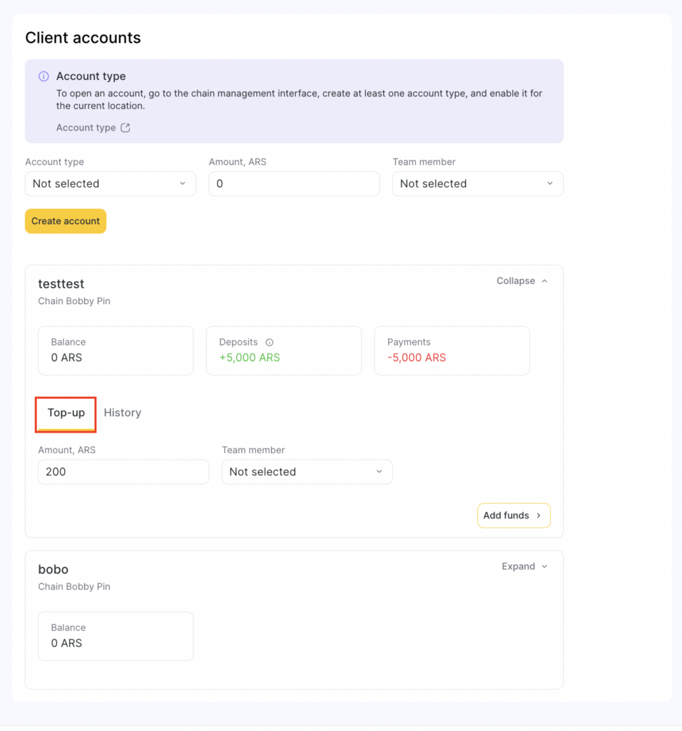Open the Account type dropdown
This screenshot has width=682, height=731.
(111, 183)
